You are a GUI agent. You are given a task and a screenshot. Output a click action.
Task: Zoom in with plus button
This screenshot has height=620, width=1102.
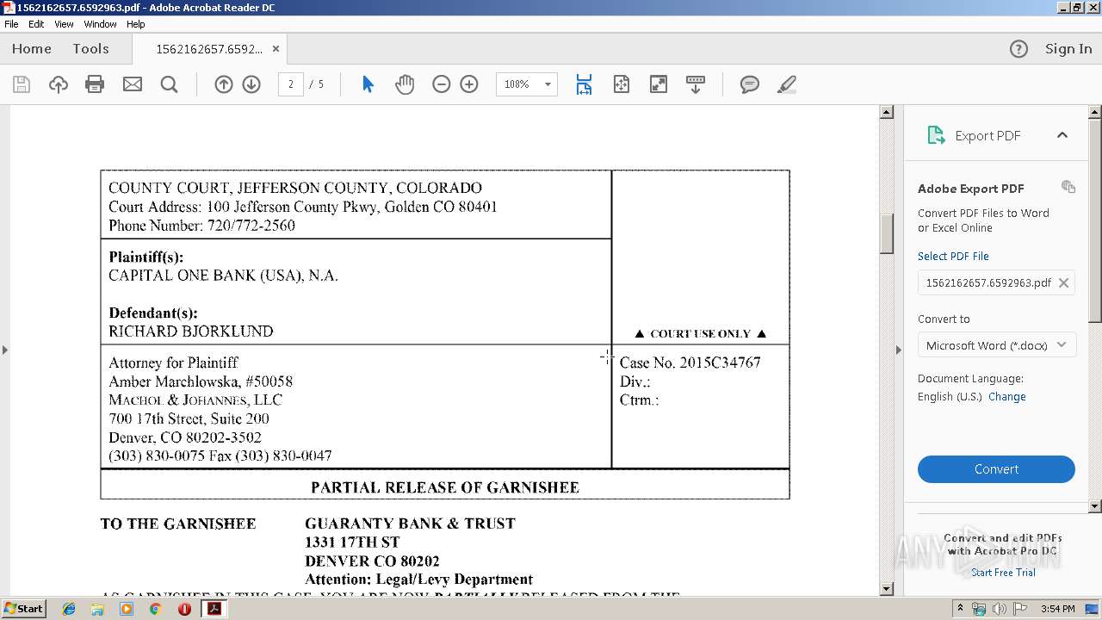click(x=469, y=84)
